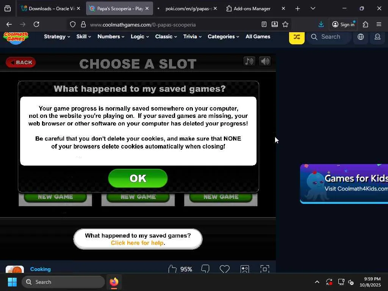Click the Coolmath Games logo

click(16, 38)
